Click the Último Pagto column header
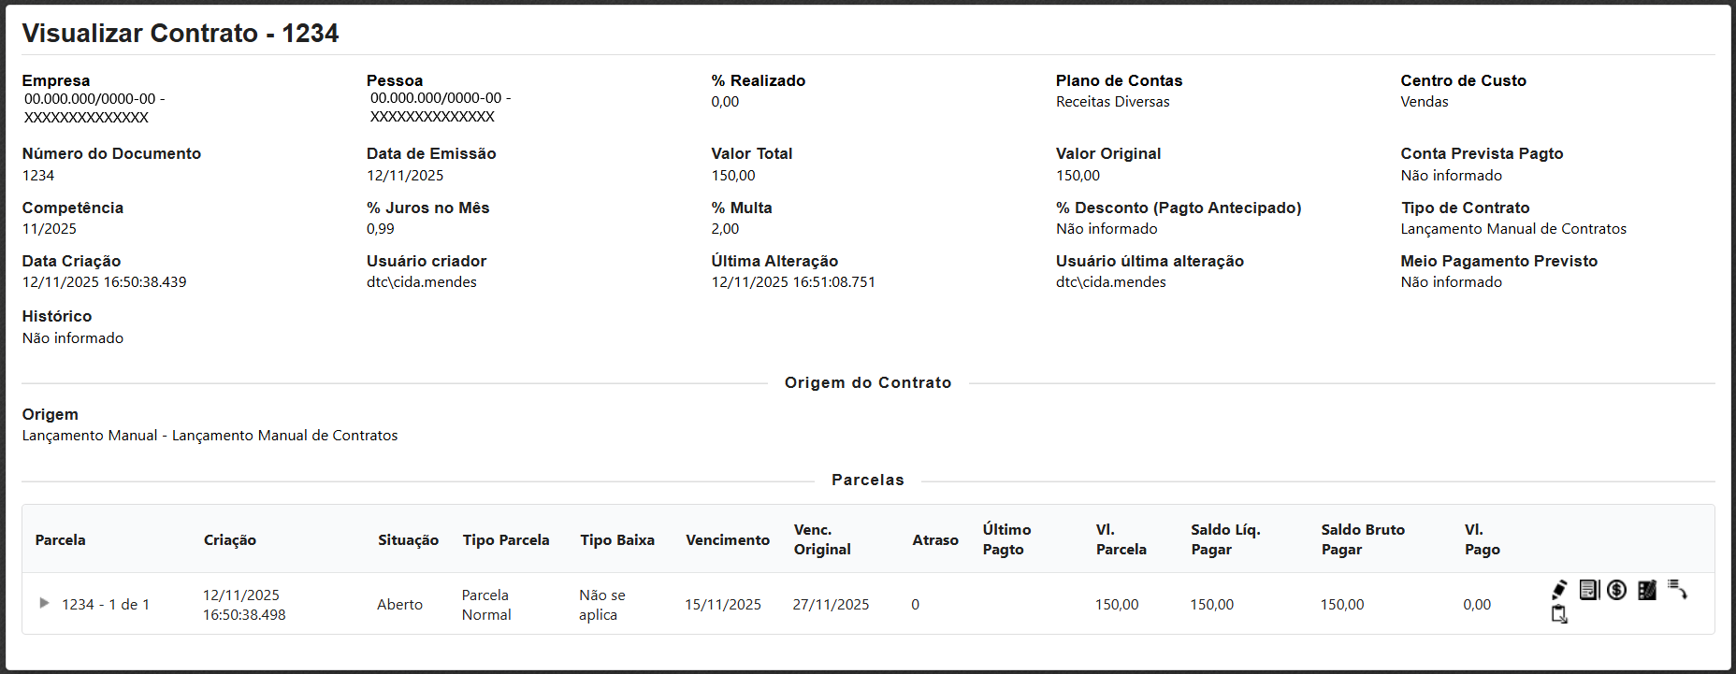 tap(1005, 539)
